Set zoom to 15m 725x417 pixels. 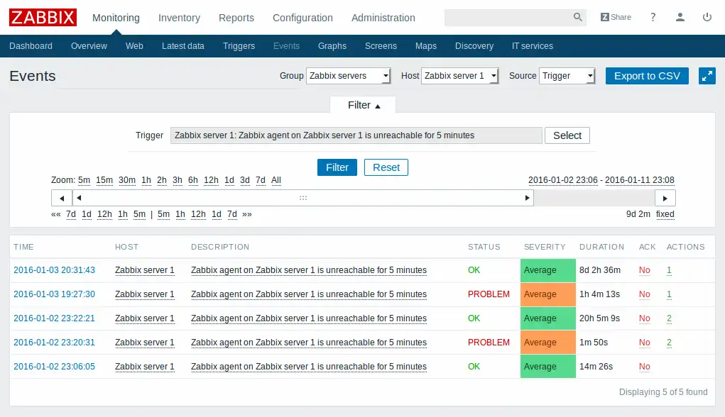click(104, 180)
